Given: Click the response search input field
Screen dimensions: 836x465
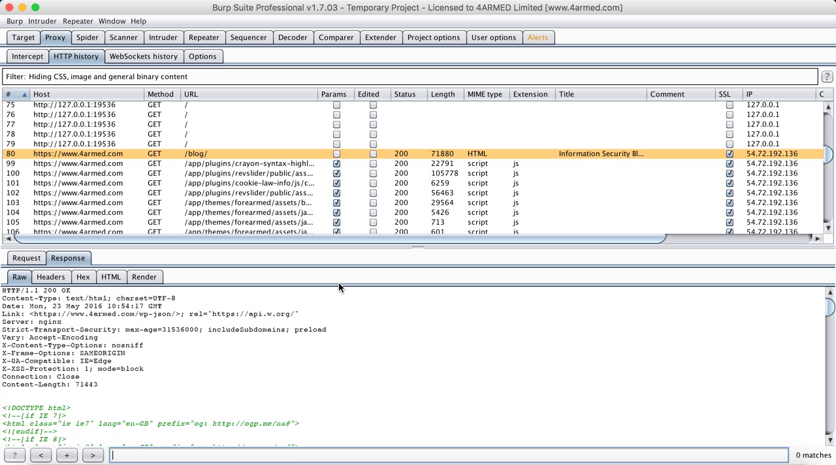Looking at the screenshot, I should tap(449, 455).
